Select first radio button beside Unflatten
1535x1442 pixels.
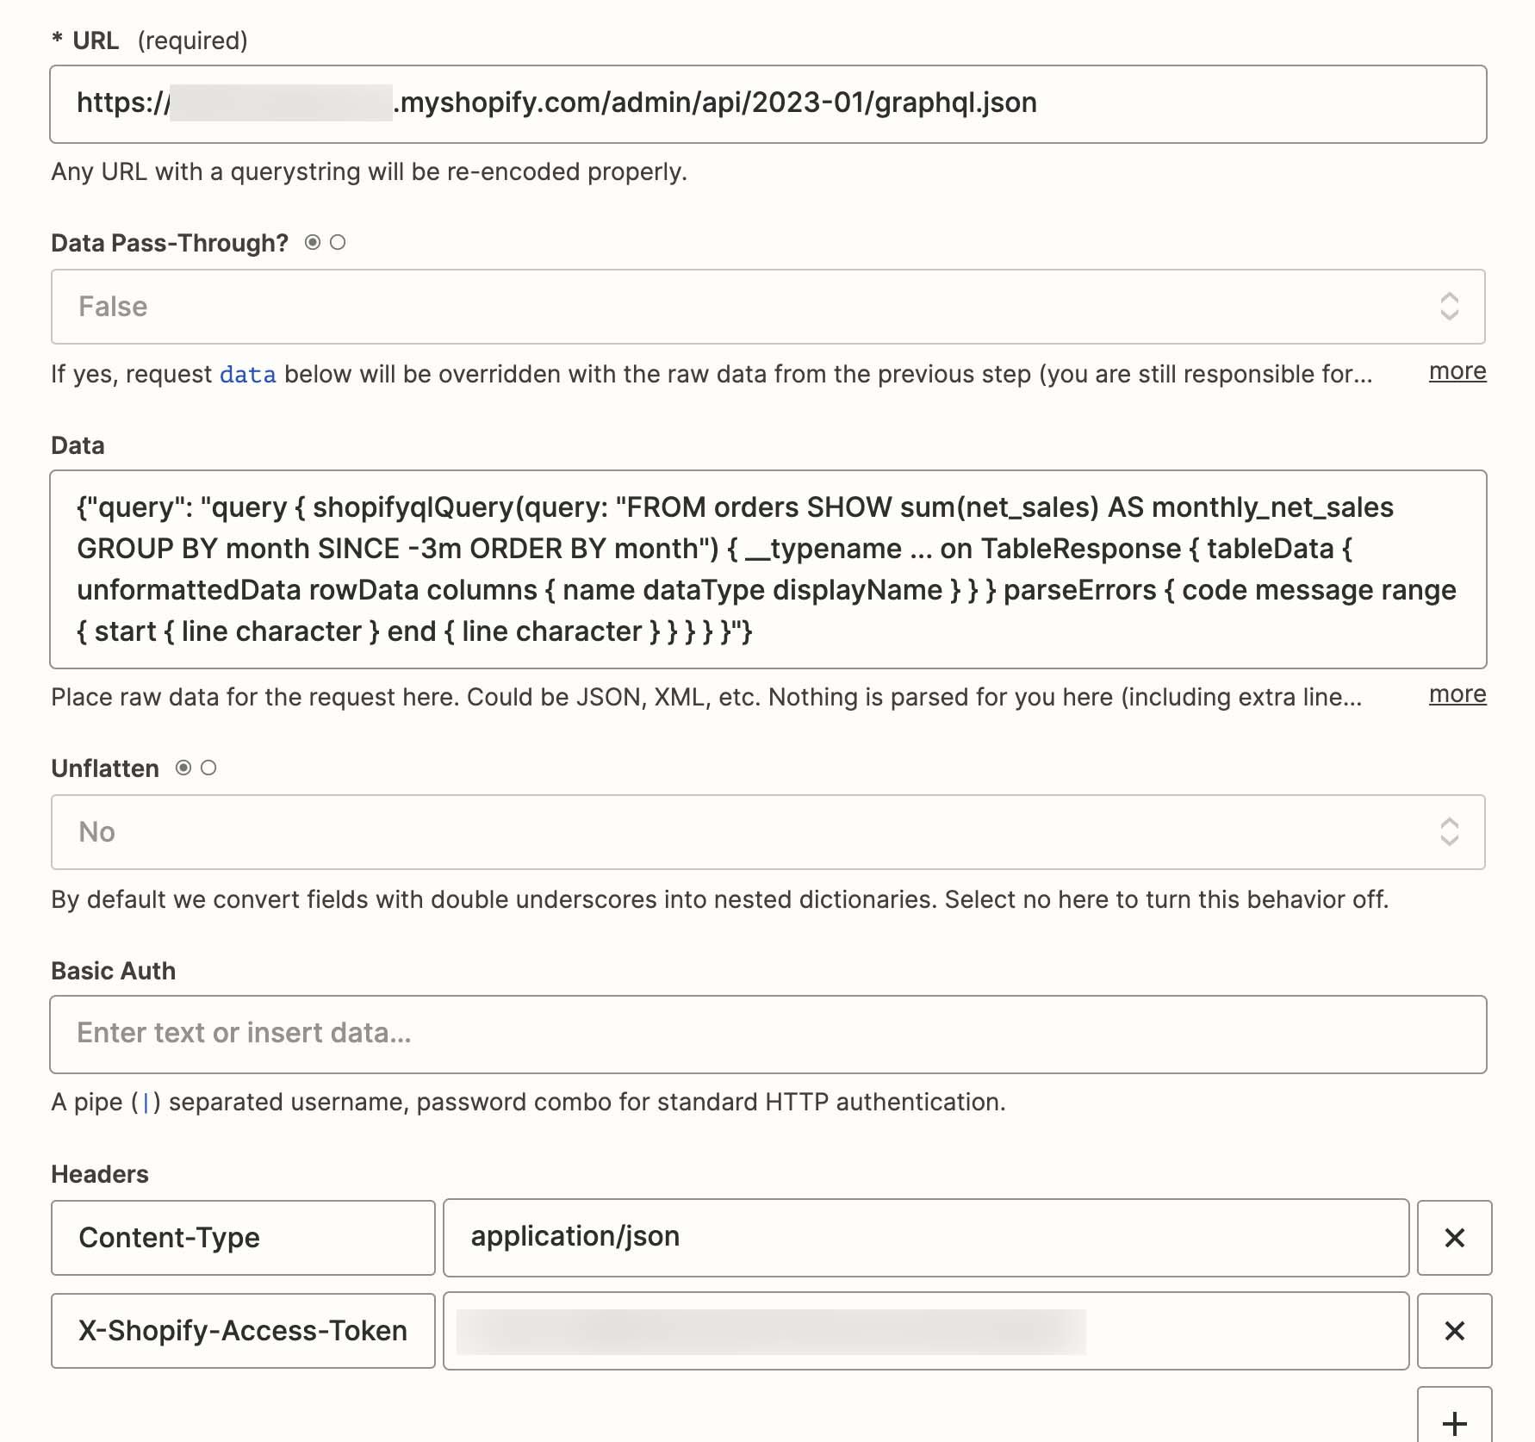[183, 768]
